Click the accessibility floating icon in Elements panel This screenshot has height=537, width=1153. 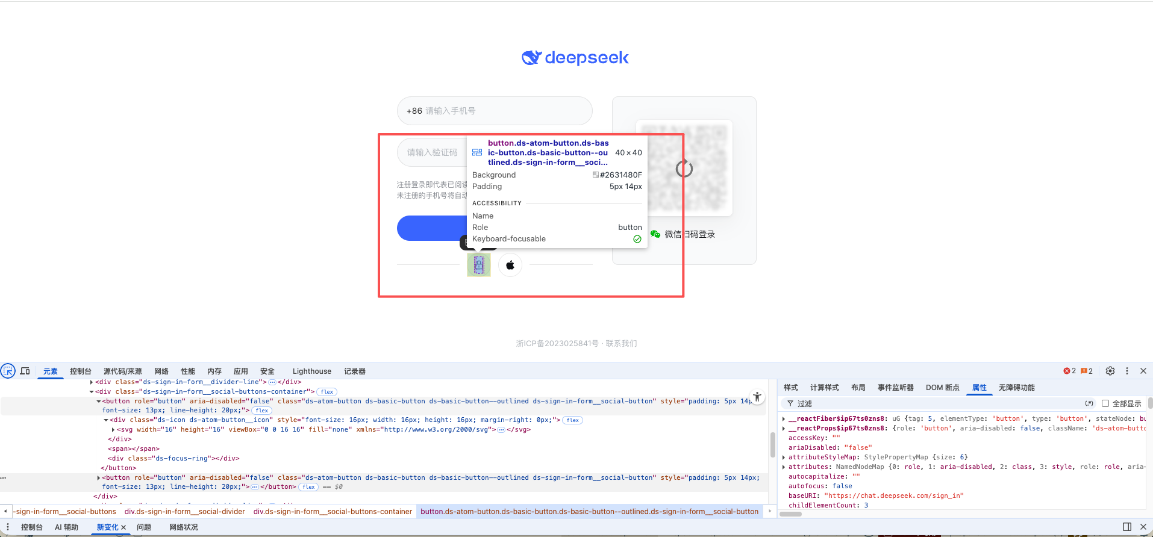(x=757, y=397)
